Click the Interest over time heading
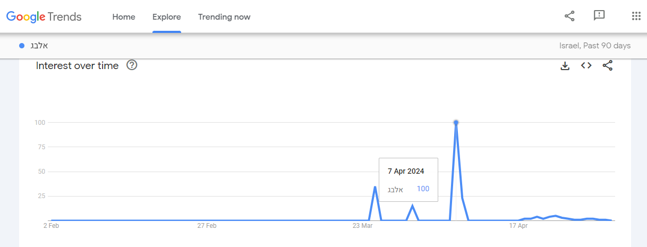The height and width of the screenshot is (247, 647). (77, 66)
